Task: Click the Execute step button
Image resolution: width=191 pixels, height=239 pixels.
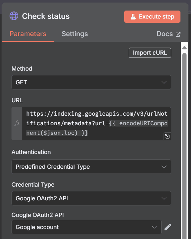Action: tap(152, 17)
